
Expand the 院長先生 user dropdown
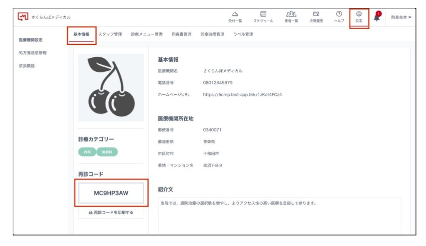pos(401,17)
